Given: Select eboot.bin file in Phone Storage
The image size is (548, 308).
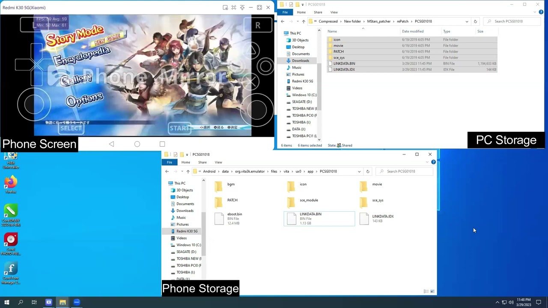Looking at the screenshot, I should point(229,219).
